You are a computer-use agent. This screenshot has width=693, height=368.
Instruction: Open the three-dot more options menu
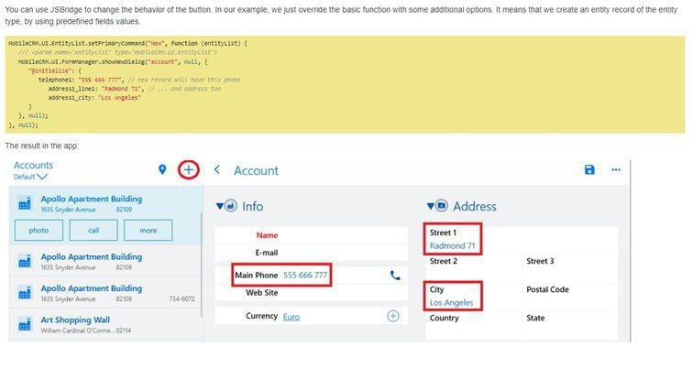616,170
